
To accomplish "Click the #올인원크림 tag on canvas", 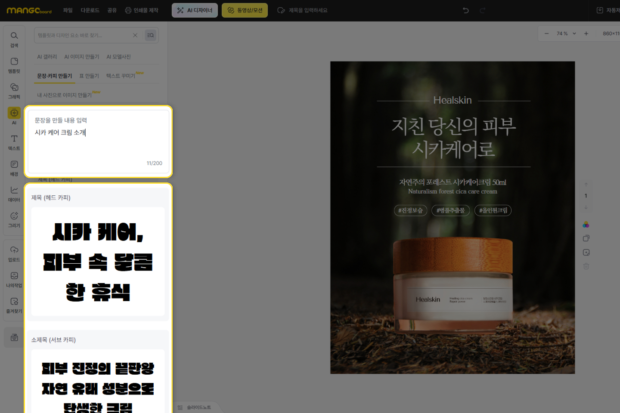I will [493, 210].
